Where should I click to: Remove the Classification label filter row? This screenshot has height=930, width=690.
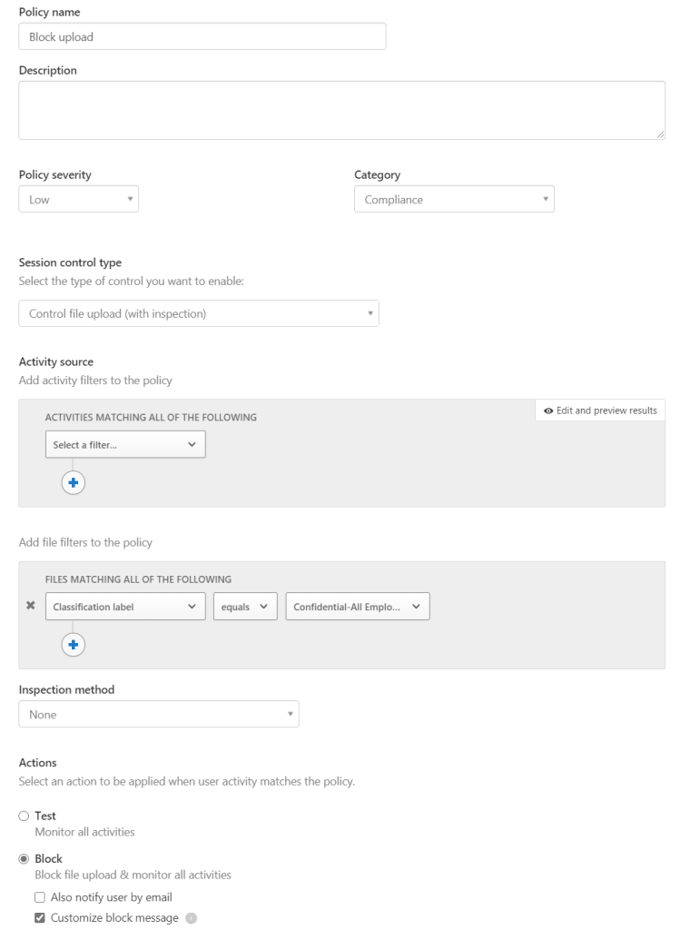pos(31,606)
